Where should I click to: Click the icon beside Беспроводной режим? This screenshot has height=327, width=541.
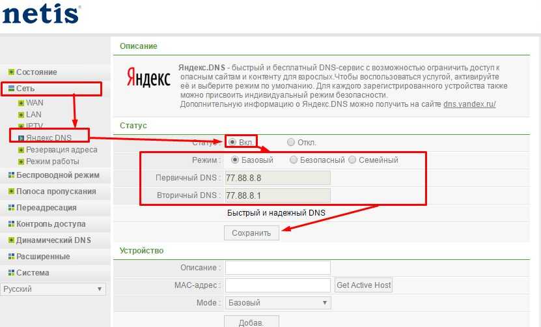10,175
